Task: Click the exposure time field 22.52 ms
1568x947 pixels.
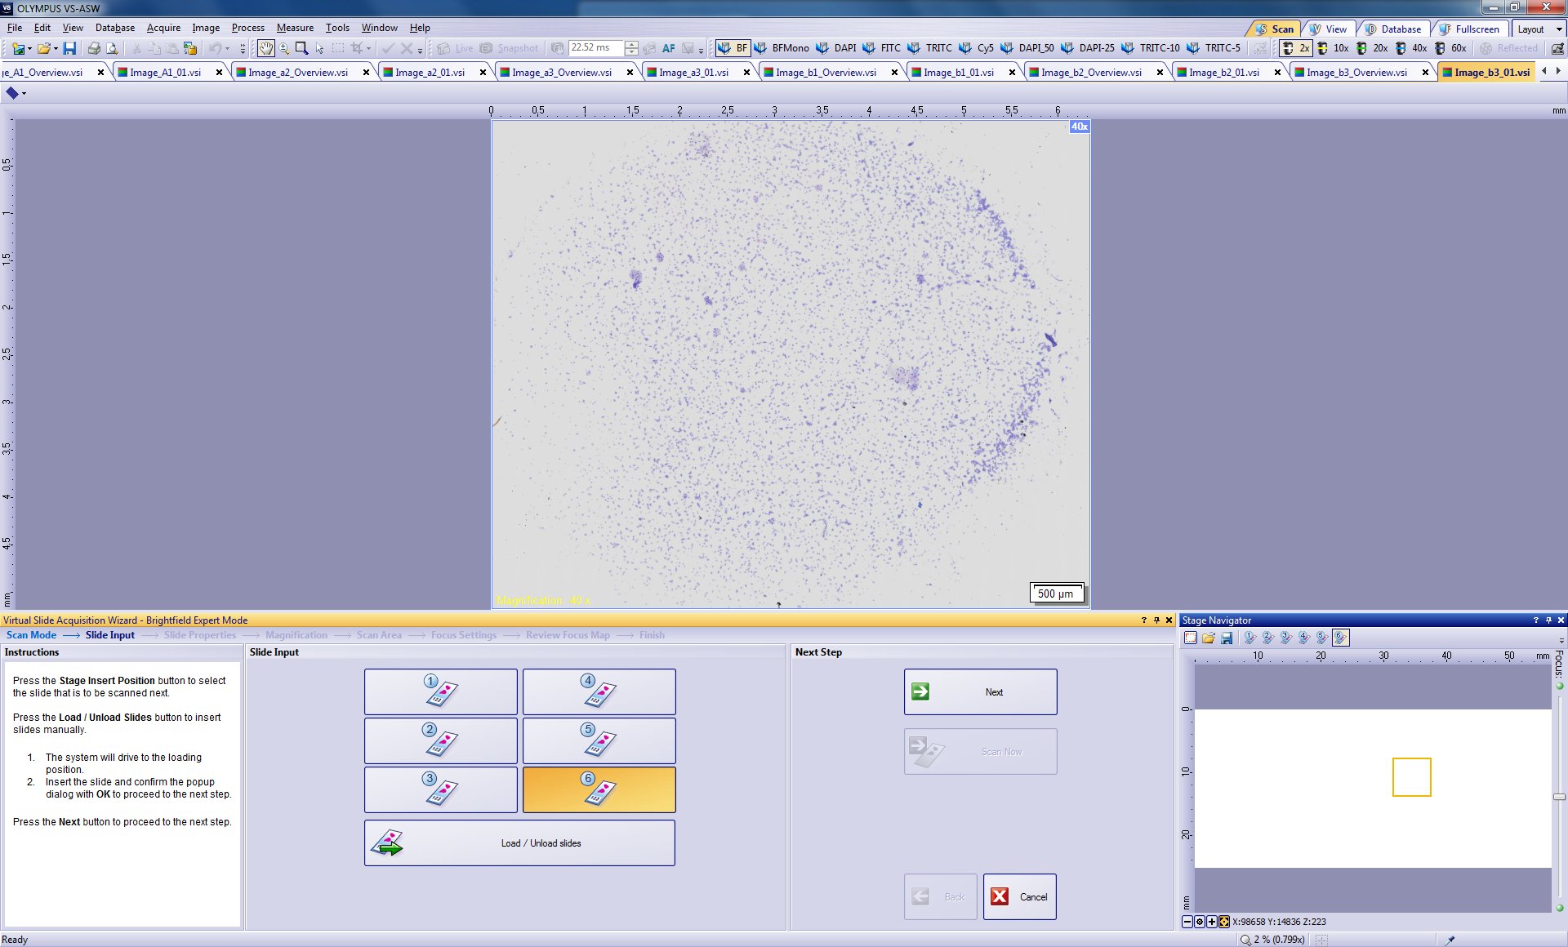Action: 595,48
